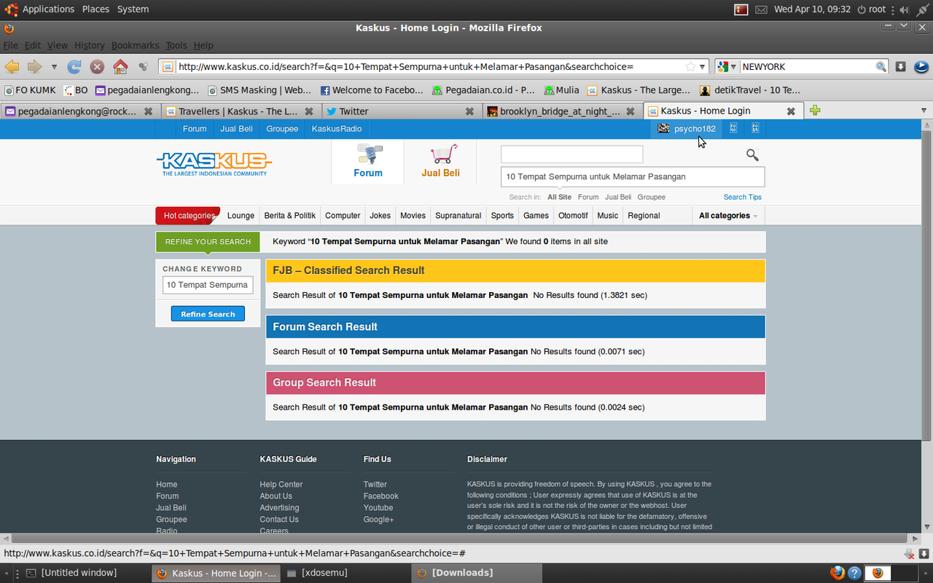Open the Jual Beli shopping cart icon
The height and width of the screenshot is (583, 933).
pos(441,160)
